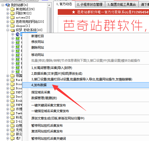
Task: Click Z-bl folder icon
Action: click(x=12, y=121)
